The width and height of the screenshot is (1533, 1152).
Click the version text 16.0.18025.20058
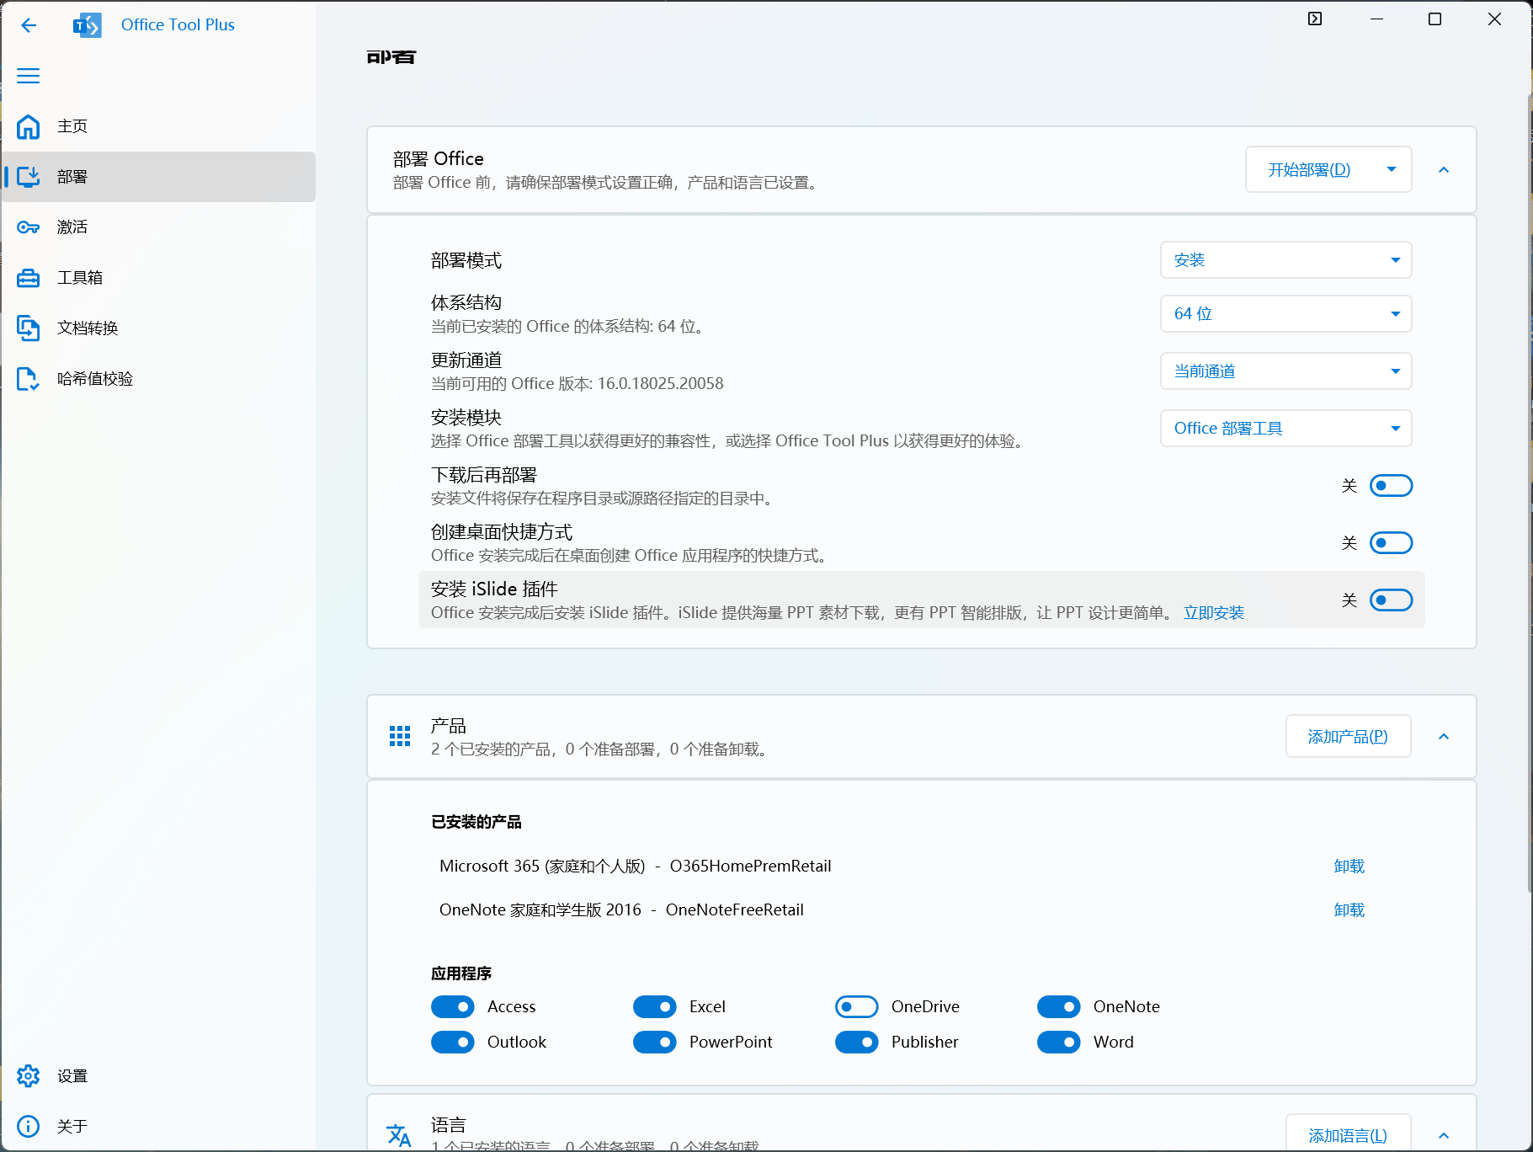coord(661,384)
